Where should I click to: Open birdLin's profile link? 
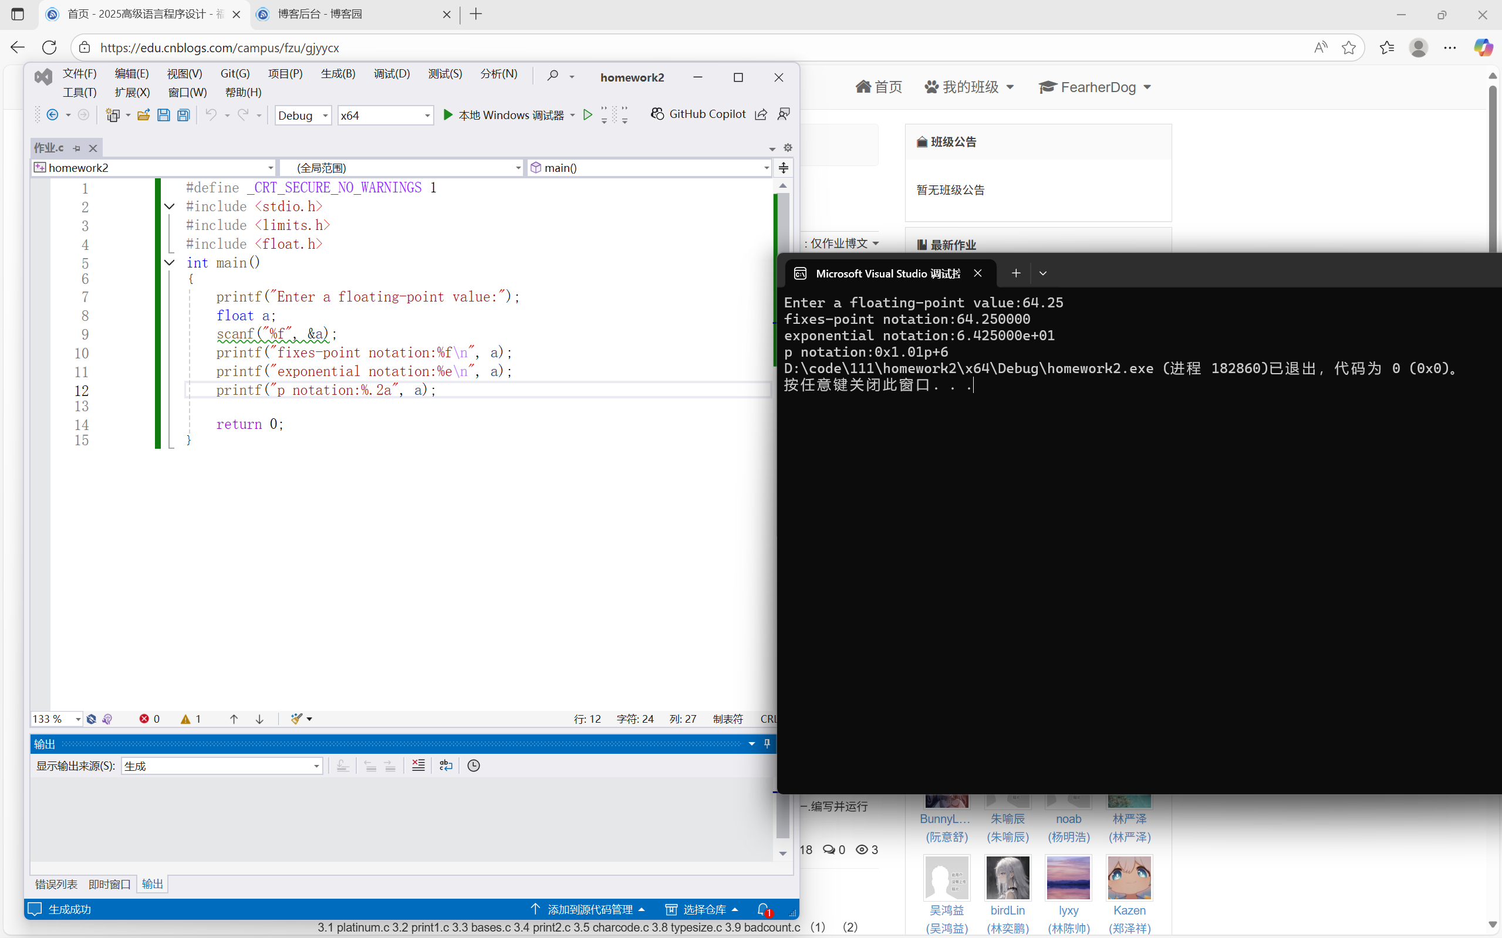[x=1007, y=910]
